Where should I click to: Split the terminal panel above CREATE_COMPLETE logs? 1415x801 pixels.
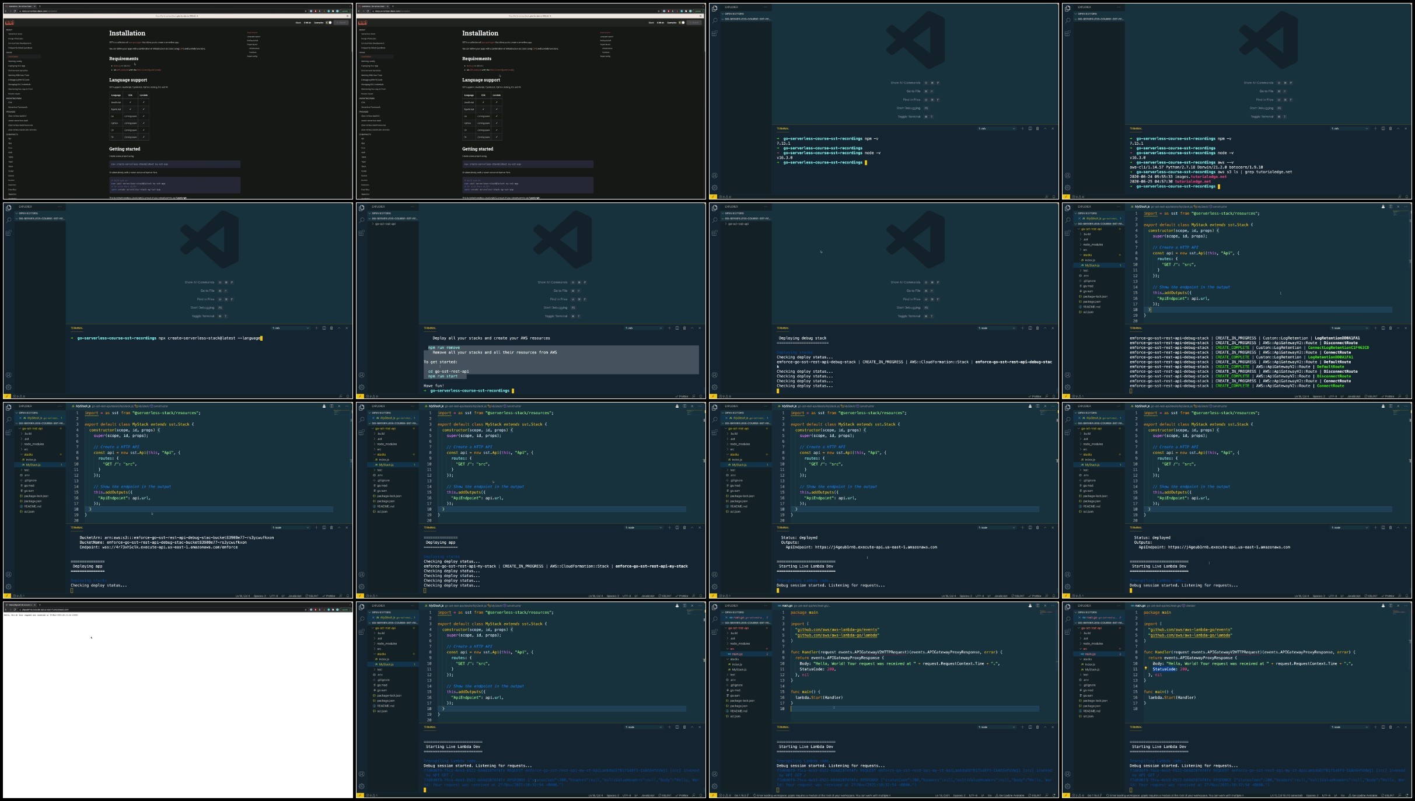click(x=1383, y=328)
